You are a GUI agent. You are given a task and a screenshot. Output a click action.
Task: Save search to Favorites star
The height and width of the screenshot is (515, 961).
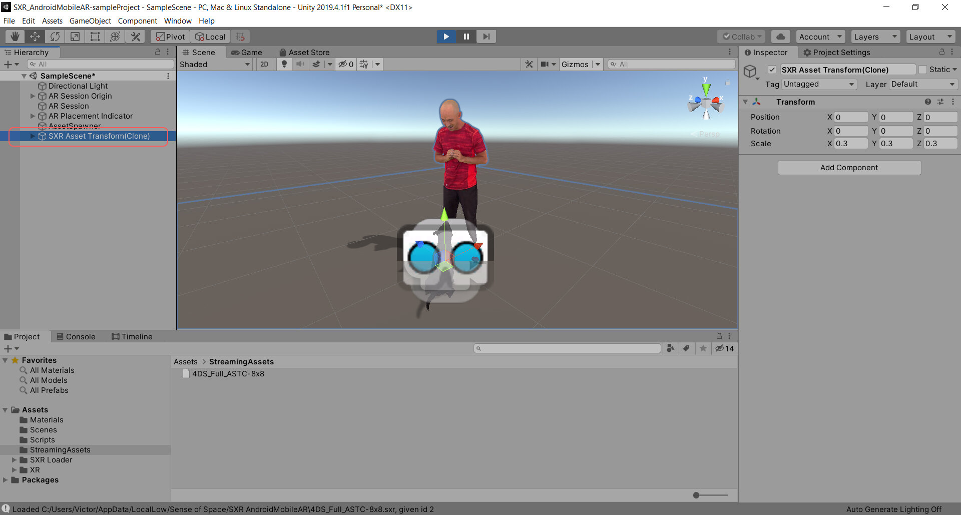pyautogui.click(x=703, y=348)
